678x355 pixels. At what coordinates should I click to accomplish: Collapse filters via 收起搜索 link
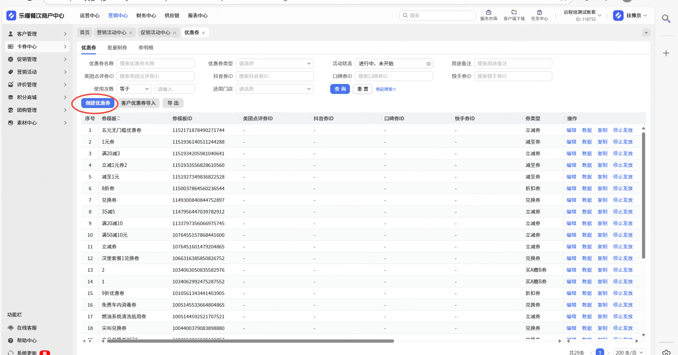[386, 89]
